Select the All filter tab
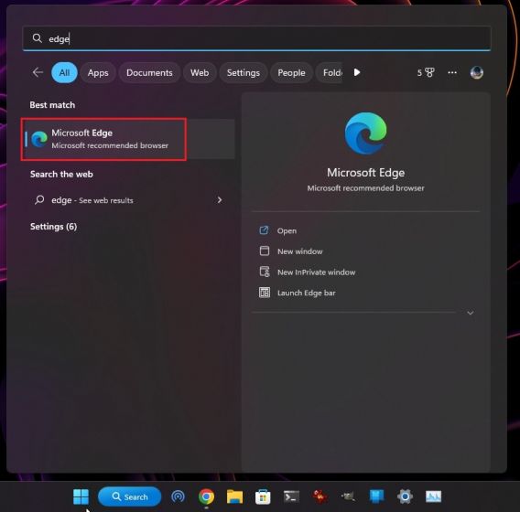 (x=64, y=72)
